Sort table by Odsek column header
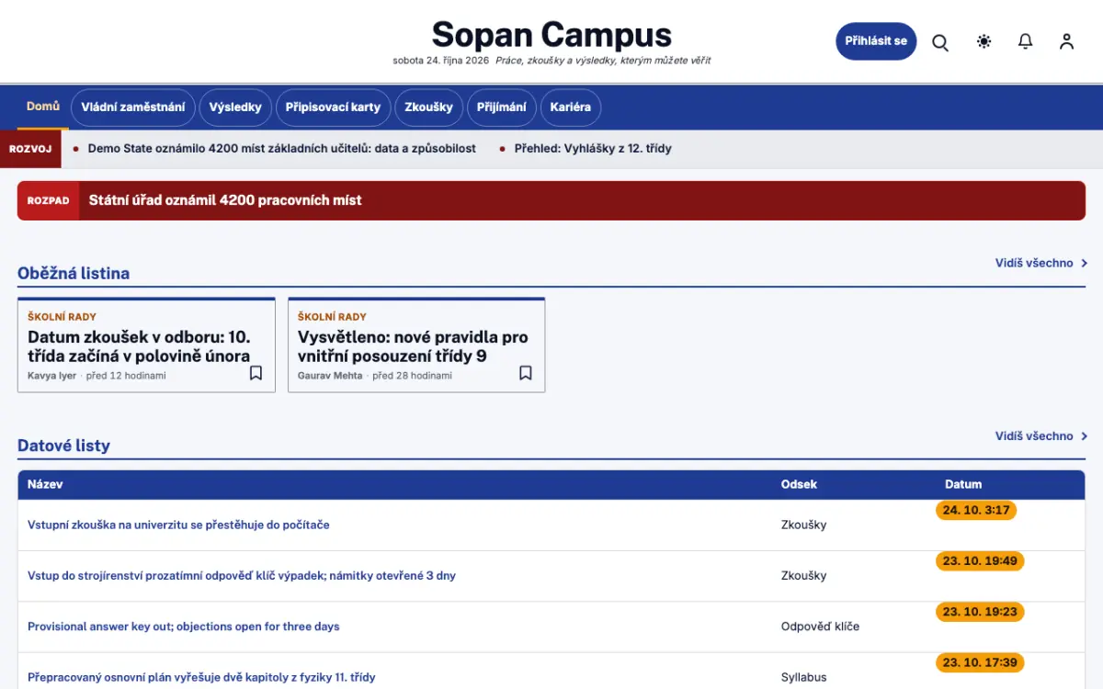The image size is (1103, 689). (799, 484)
